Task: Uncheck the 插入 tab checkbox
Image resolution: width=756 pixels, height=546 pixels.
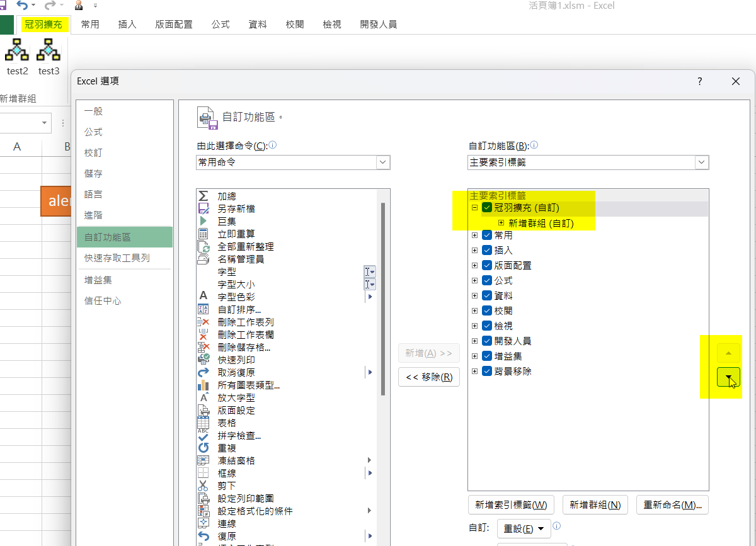Action: tap(487, 250)
